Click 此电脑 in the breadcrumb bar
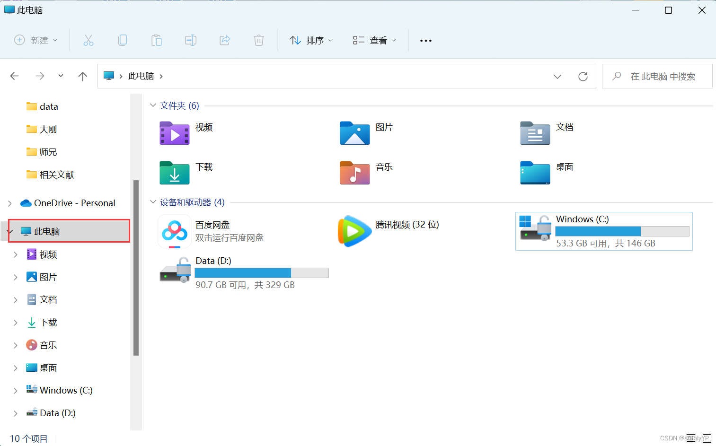716x446 pixels. click(141, 76)
